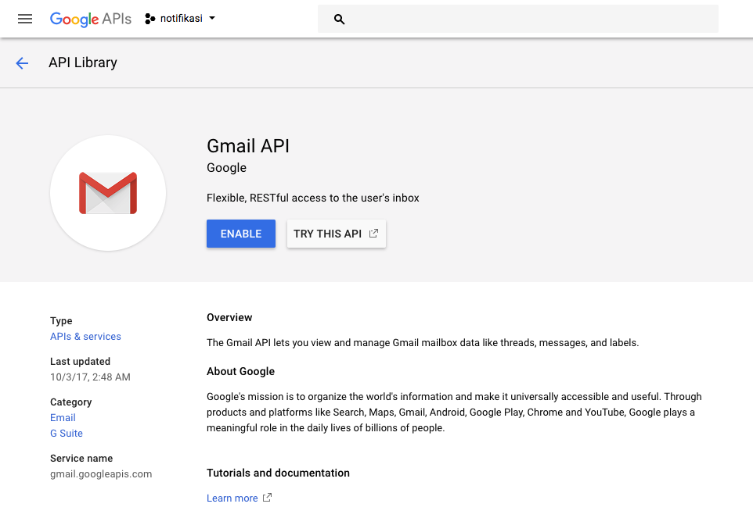Click the Flexible, RESTful access description text

point(312,198)
